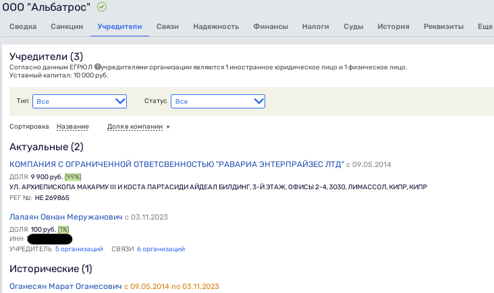This screenshot has height=293, width=494.
Task: Click the Limassol Cyprus address line
Action: click(x=219, y=187)
